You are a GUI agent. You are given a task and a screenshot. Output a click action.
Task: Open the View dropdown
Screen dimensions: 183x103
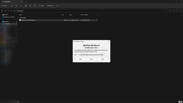50,6
